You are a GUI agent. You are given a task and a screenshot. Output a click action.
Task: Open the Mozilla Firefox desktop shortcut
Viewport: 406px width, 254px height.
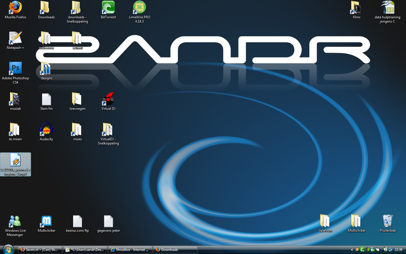(16, 10)
